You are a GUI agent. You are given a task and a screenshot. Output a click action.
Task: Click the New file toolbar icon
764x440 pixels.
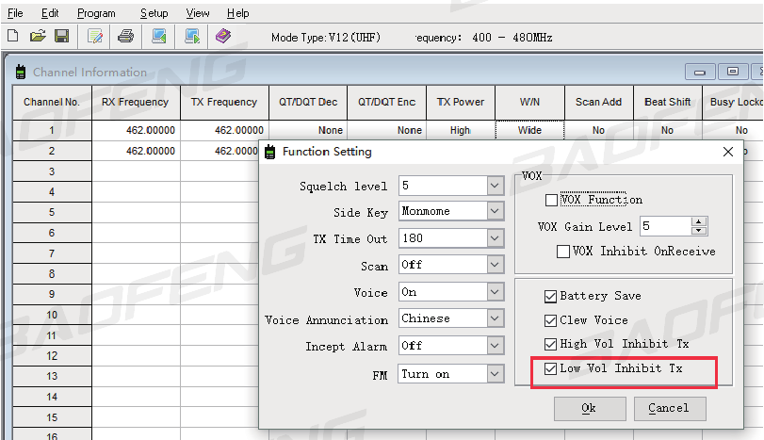click(x=13, y=36)
